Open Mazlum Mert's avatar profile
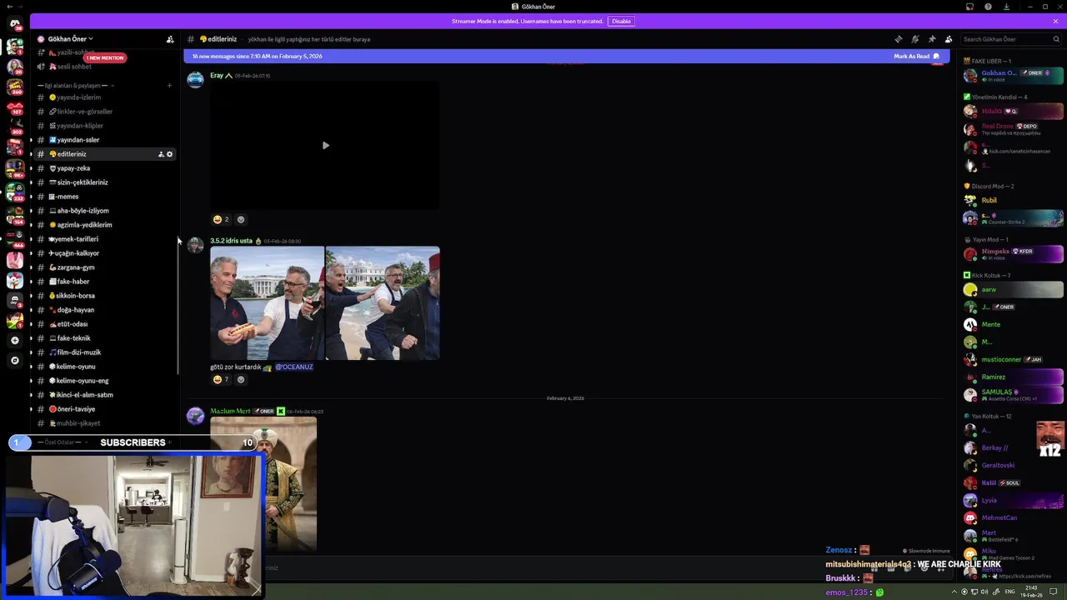 (195, 415)
